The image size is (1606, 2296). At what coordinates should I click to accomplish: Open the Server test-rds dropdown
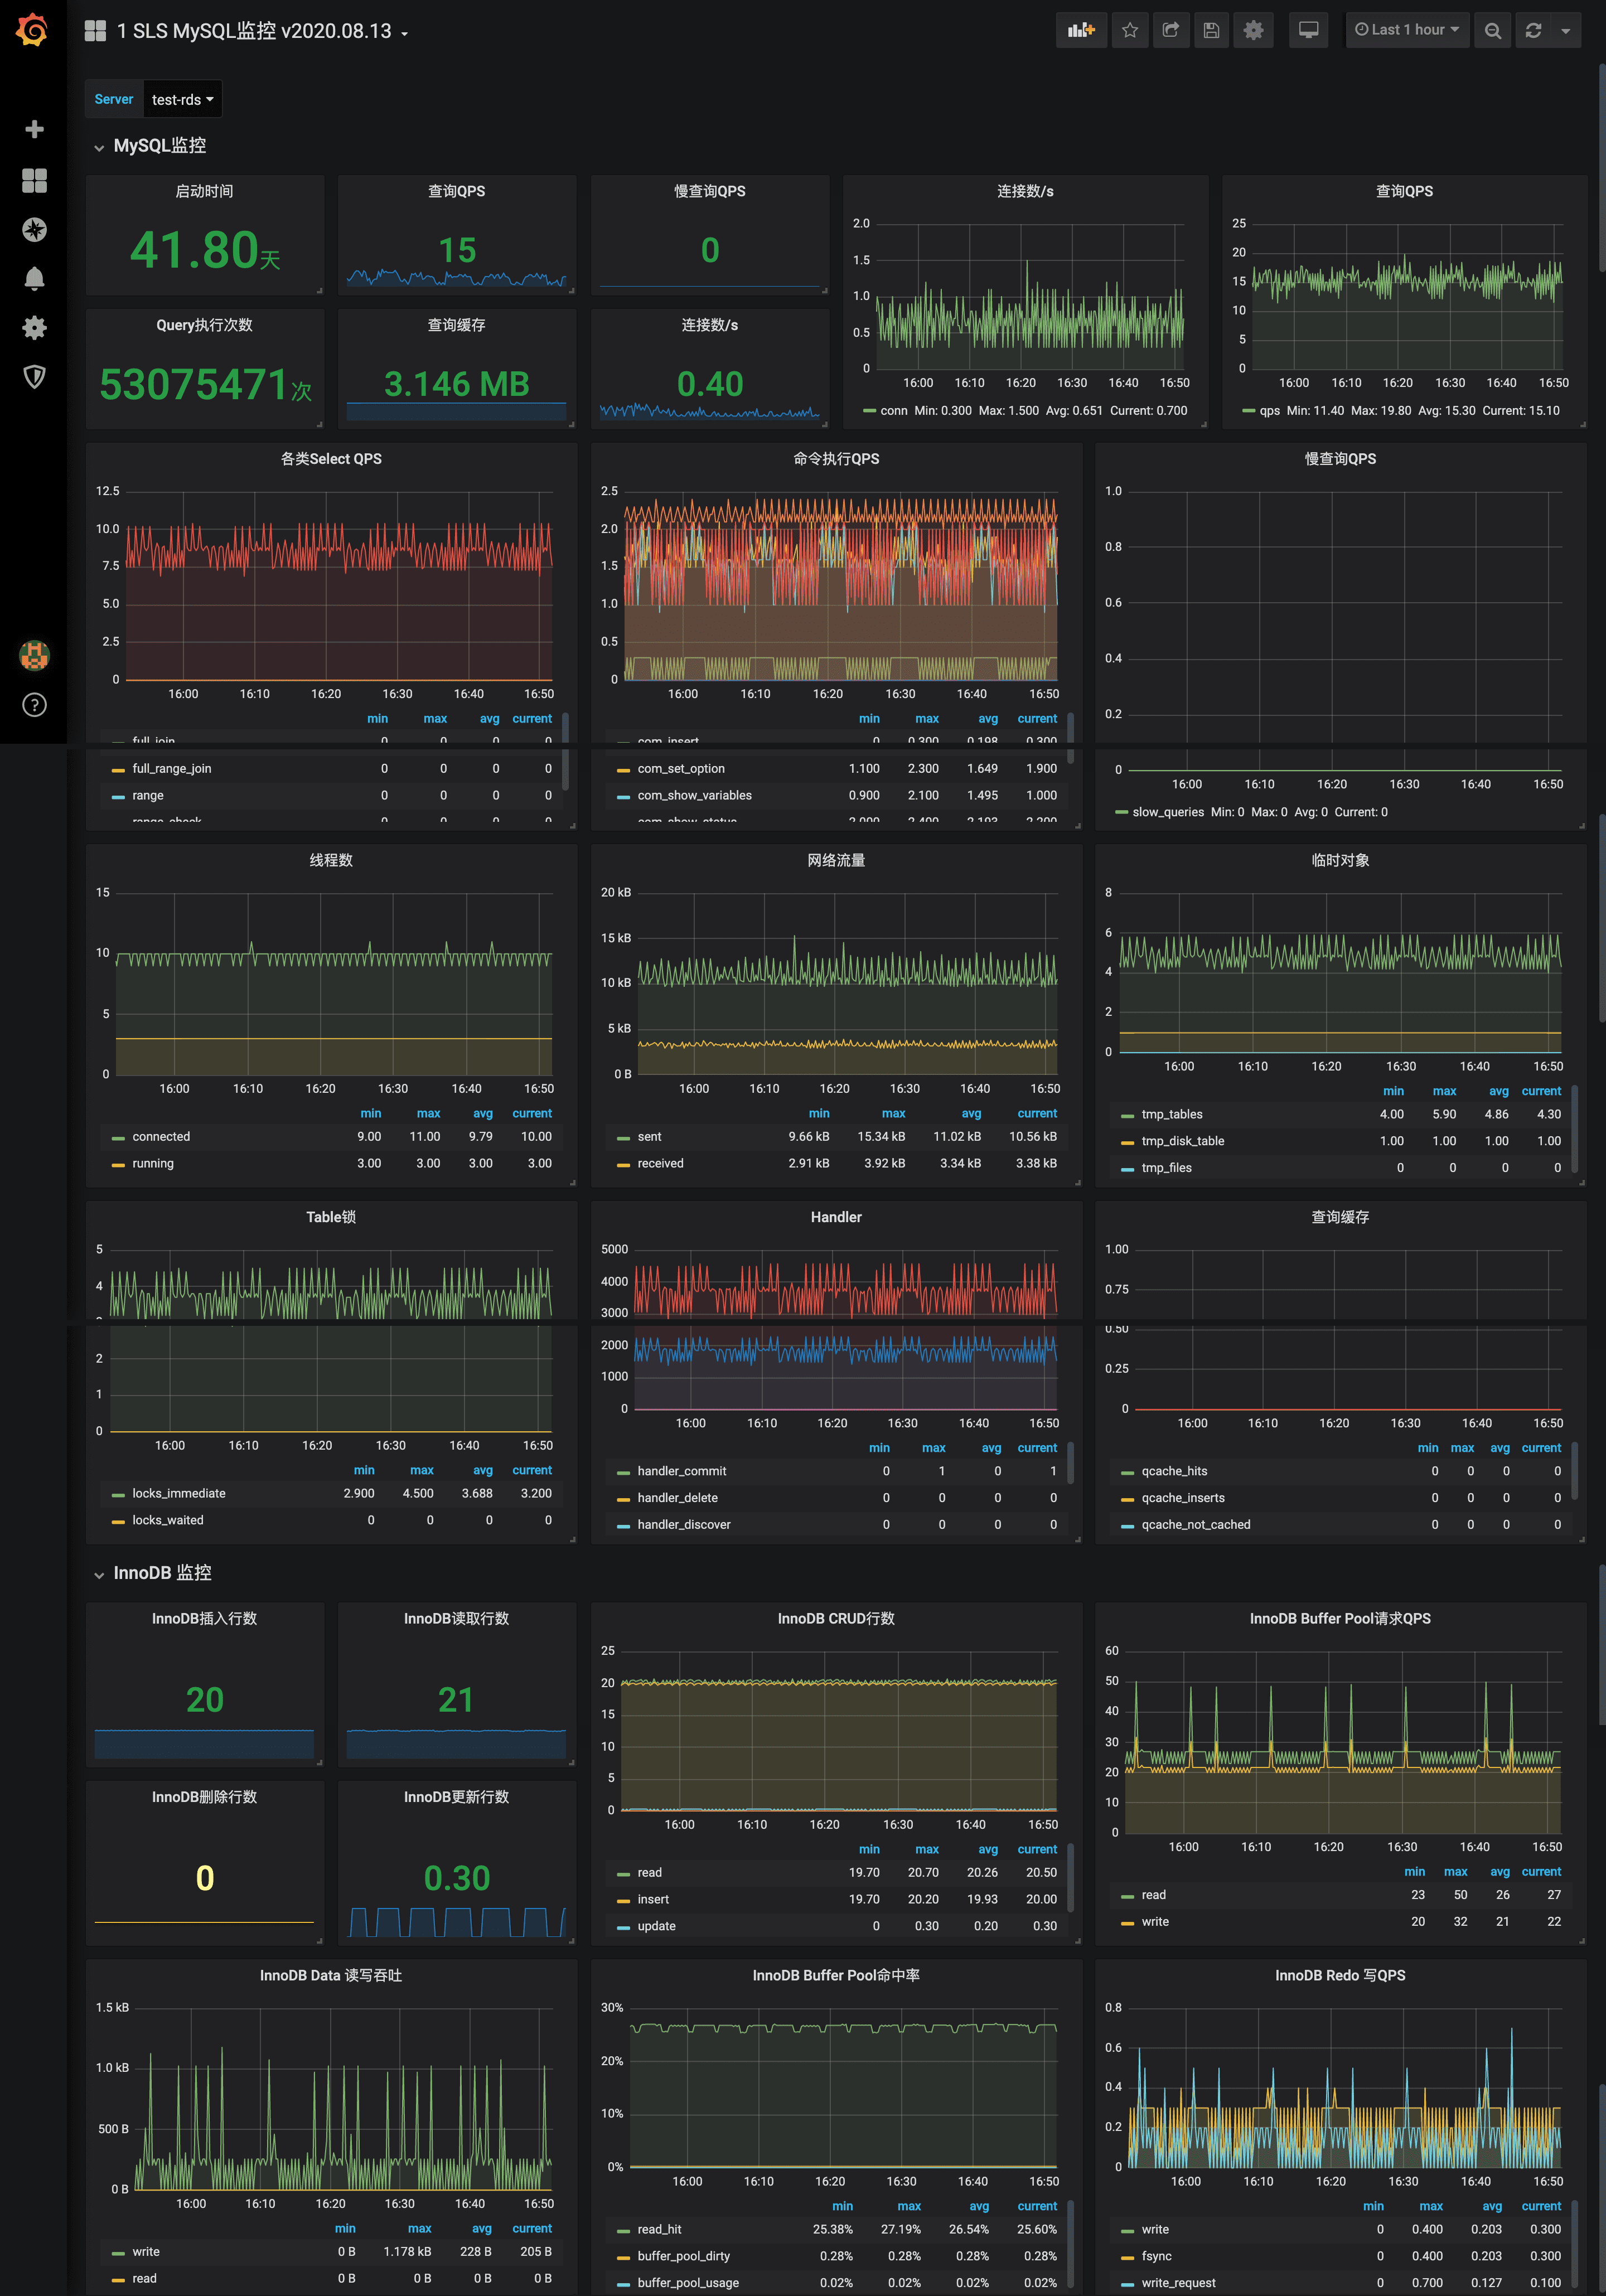click(x=182, y=99)
